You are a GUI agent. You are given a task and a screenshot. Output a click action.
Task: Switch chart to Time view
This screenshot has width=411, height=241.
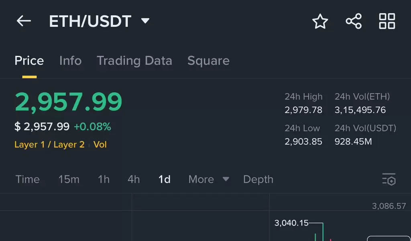(28, 180)
